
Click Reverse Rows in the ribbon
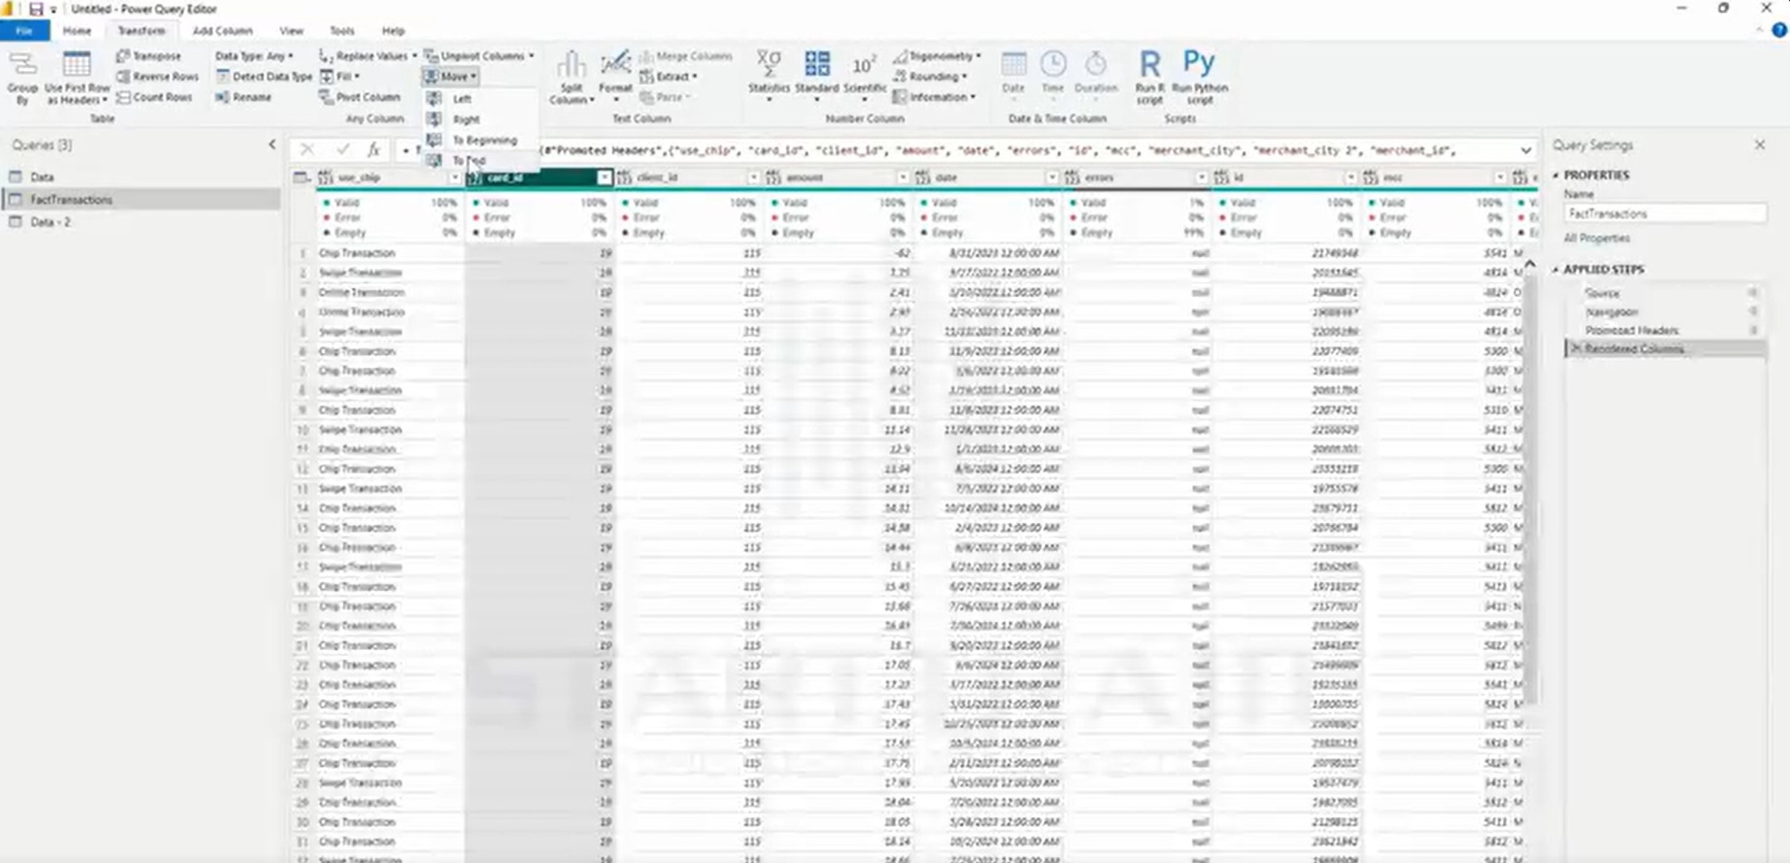click(x=157, y=77)
